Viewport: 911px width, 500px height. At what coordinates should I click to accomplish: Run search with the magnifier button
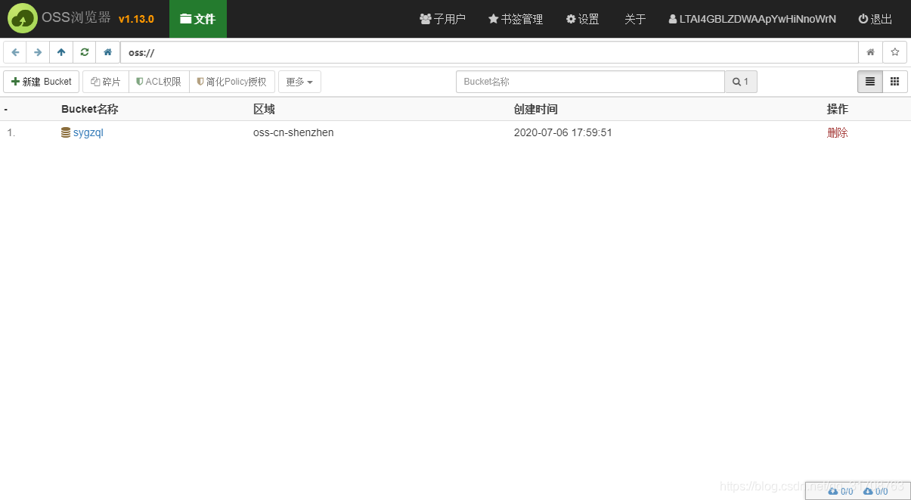740,81
